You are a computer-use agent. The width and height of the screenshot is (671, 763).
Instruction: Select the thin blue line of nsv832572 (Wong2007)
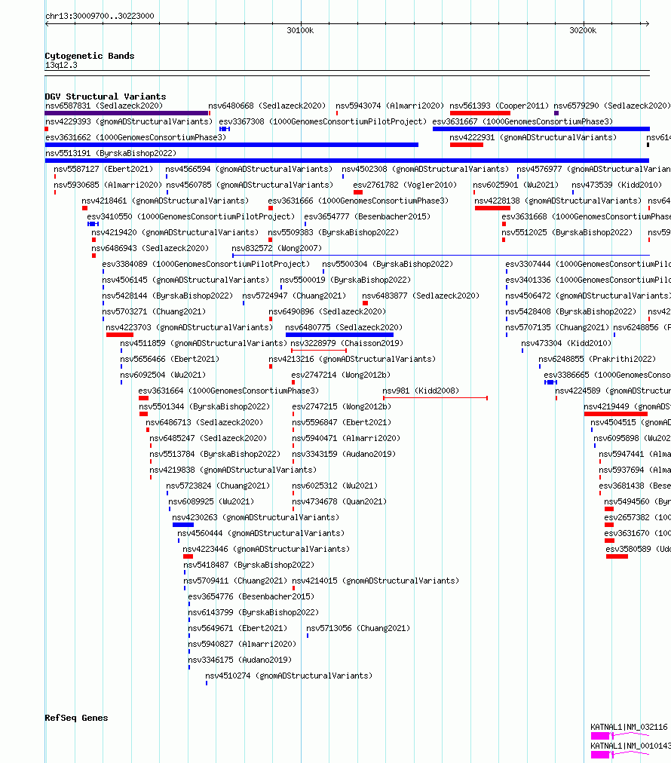click(x=441, y=256)
